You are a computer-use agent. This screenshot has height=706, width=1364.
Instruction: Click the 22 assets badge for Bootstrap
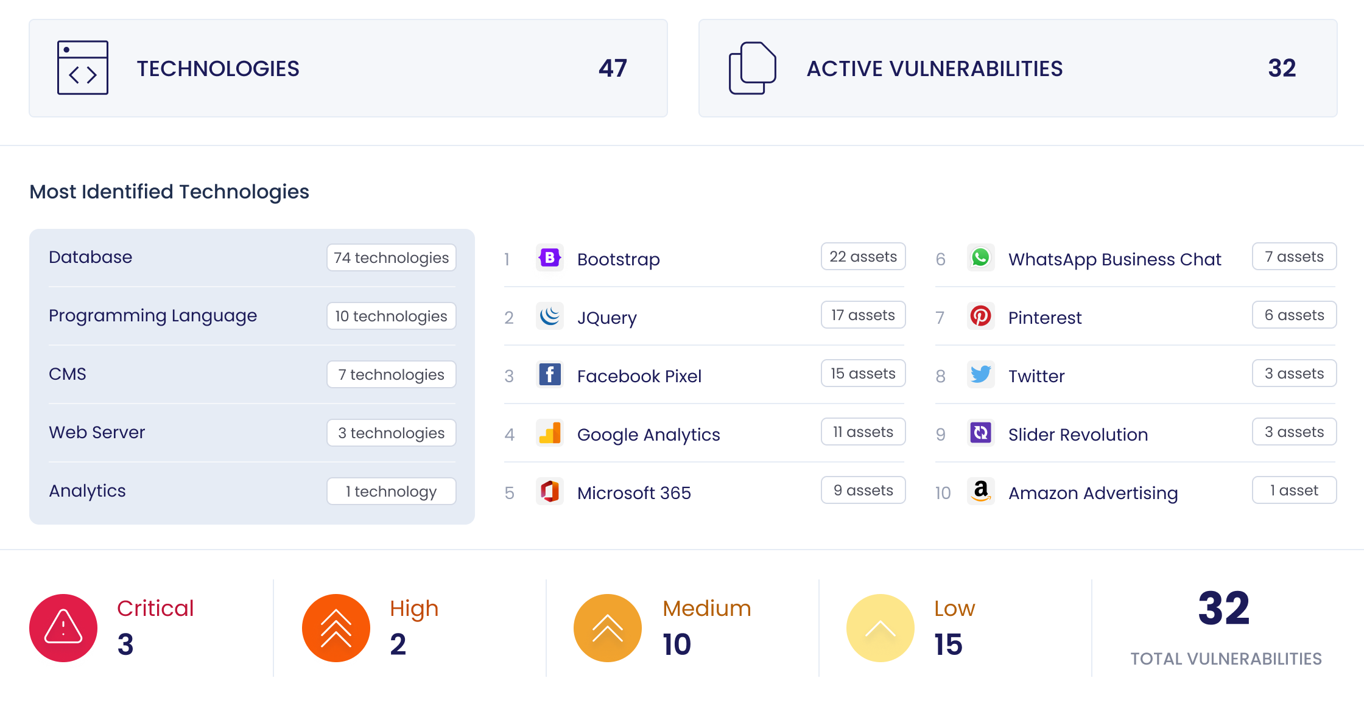click(x=863, y=256)
